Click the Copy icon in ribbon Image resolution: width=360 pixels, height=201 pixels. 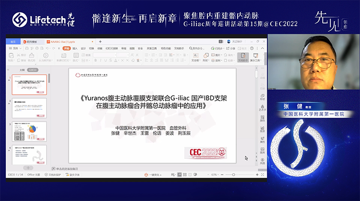click(19, 60)
